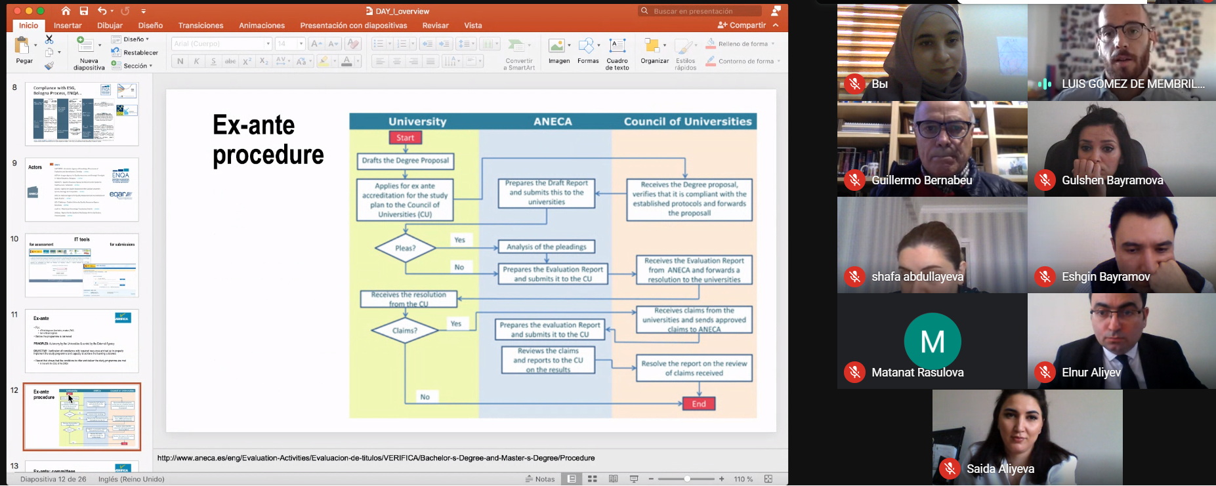The image size is (1216, 486).
Task: Open the undo history dropdown arrow
Action: click(112, 11)
